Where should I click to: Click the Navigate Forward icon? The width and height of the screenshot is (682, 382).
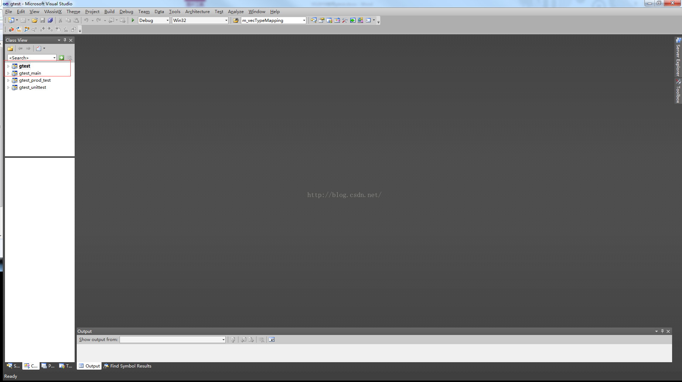123,21
